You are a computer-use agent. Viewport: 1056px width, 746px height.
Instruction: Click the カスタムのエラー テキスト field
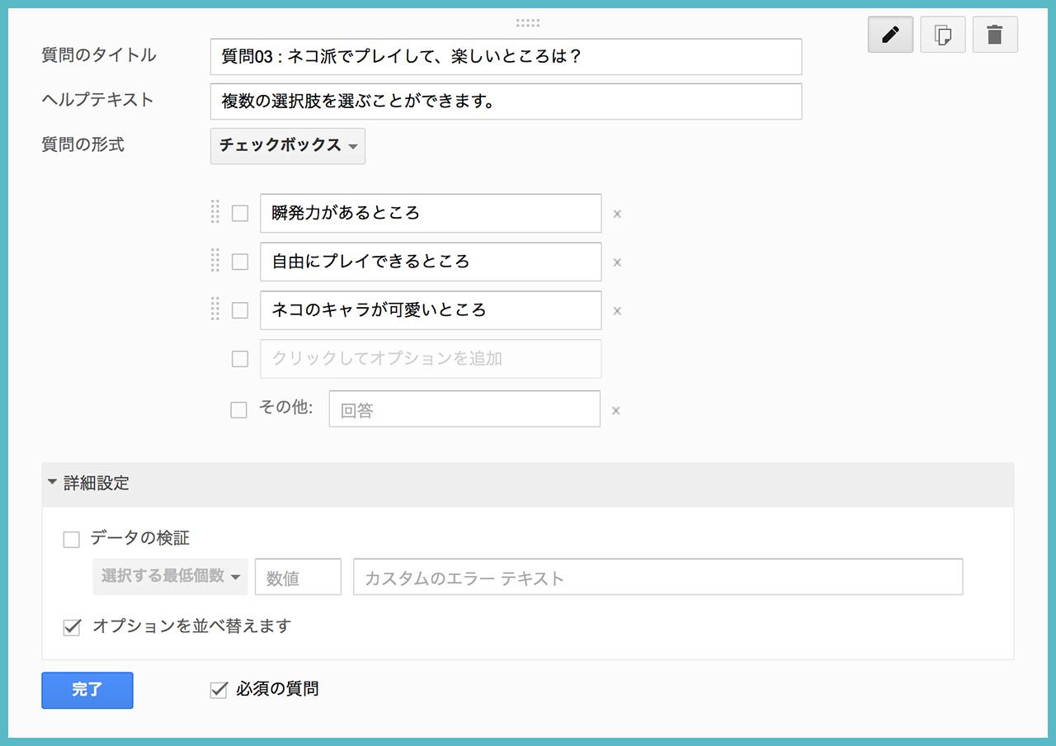(x=658, y=577)
